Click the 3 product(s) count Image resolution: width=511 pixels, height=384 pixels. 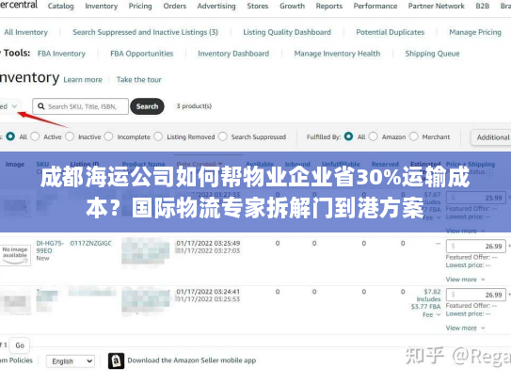click(x=194, y=106)
